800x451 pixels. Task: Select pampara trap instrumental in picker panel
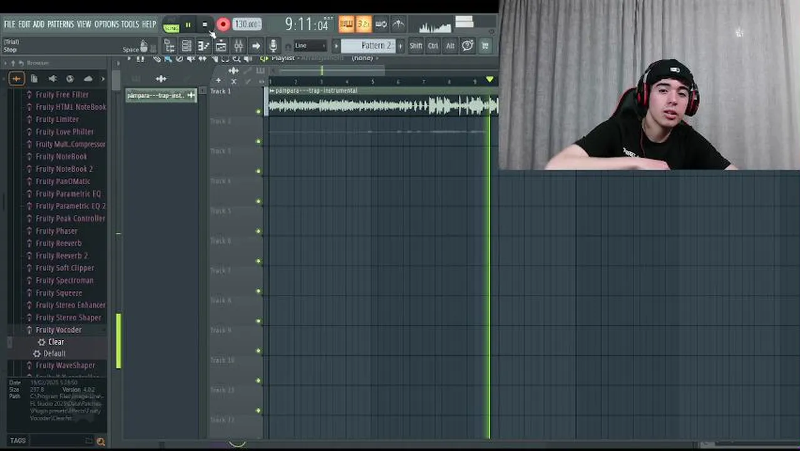click(x=162, y=95)
